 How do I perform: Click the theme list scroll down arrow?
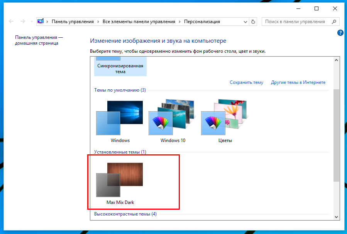[x=336, y=217]
